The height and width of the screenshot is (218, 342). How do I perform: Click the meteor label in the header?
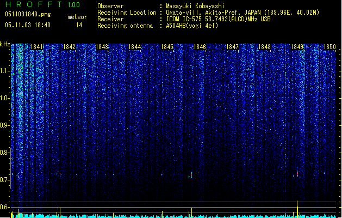(x=77, y=17)
